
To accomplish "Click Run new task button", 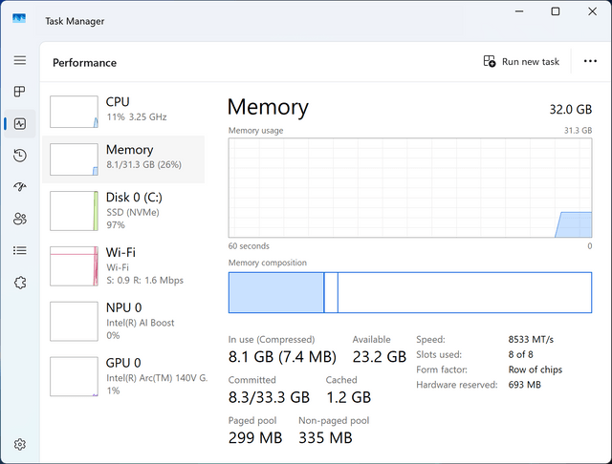I will [x=521, y=61].
